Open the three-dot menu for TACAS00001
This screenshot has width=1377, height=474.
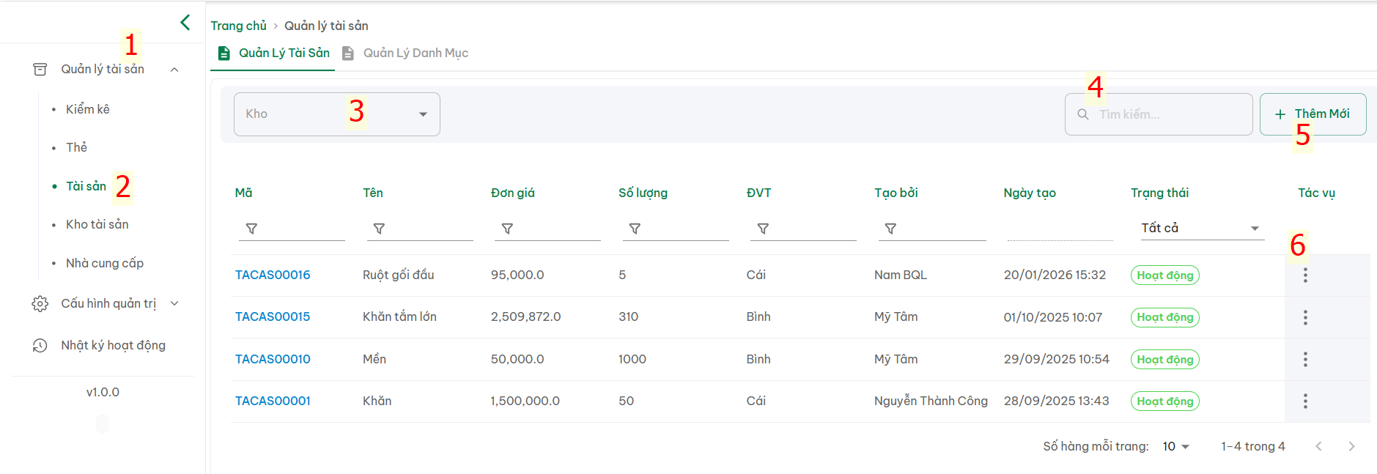tap(1305, 401)
